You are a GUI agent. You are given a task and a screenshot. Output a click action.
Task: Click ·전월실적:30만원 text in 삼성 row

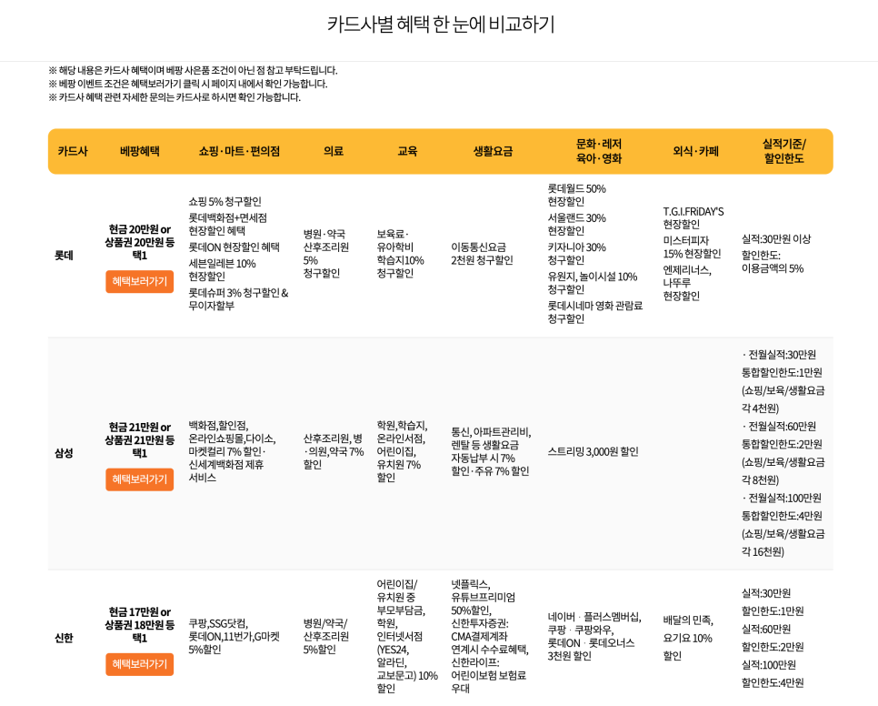[779, 355]
